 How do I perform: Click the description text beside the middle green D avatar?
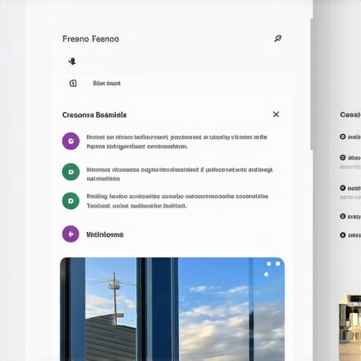click(x=180, y=174)
